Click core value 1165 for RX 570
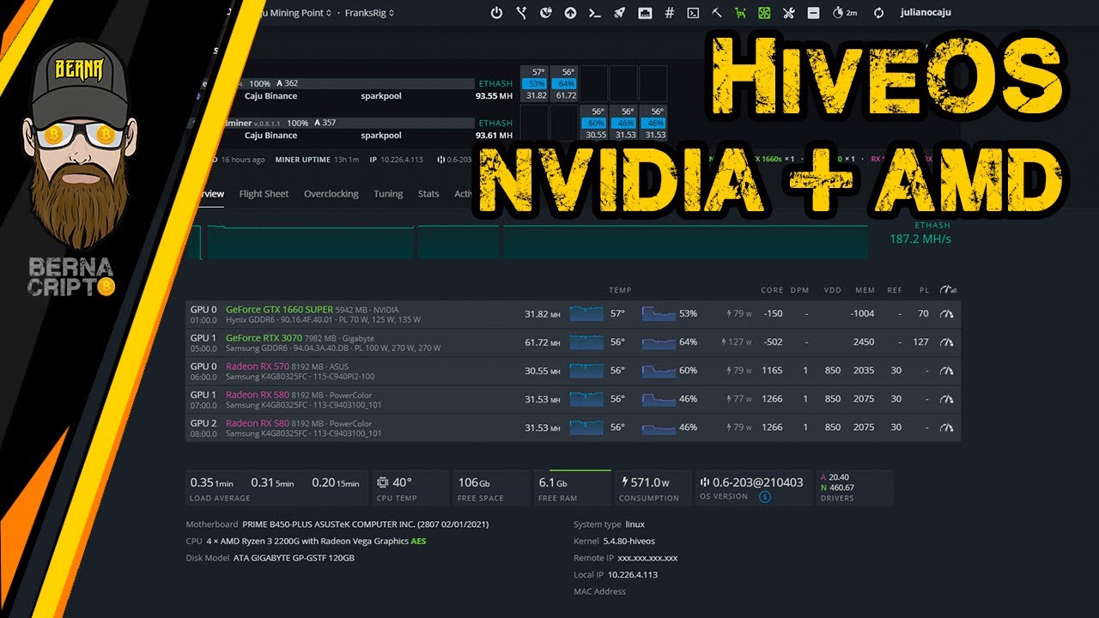 tap(772, 371)
